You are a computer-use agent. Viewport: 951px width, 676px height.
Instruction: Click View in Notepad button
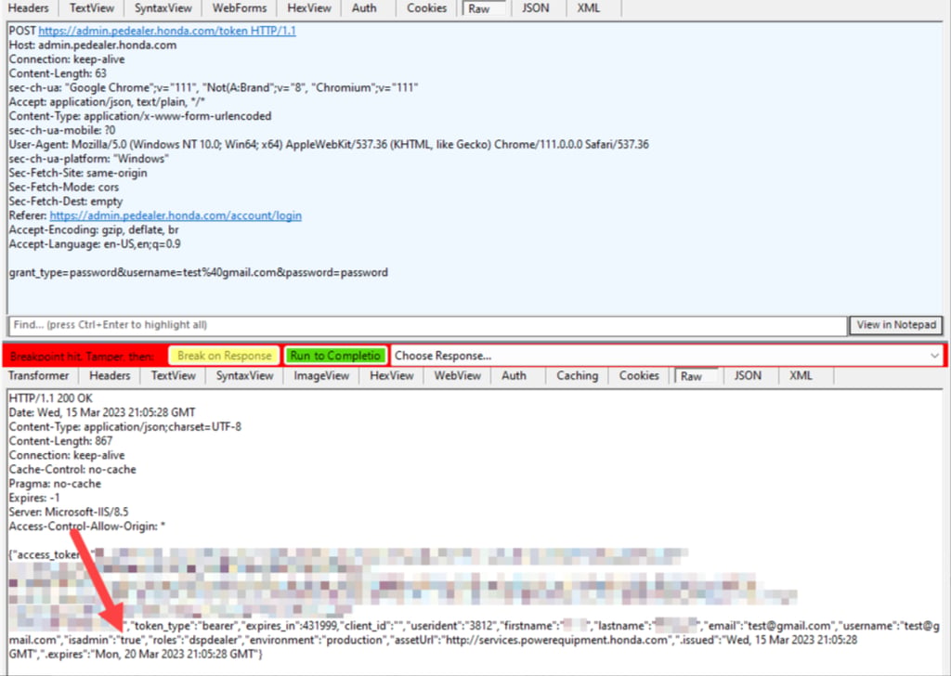point(896,325)
